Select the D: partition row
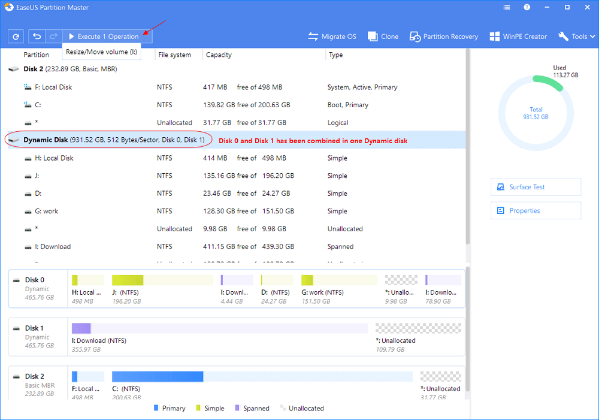The width and height of the screenshot is (599, 420). 237,194
